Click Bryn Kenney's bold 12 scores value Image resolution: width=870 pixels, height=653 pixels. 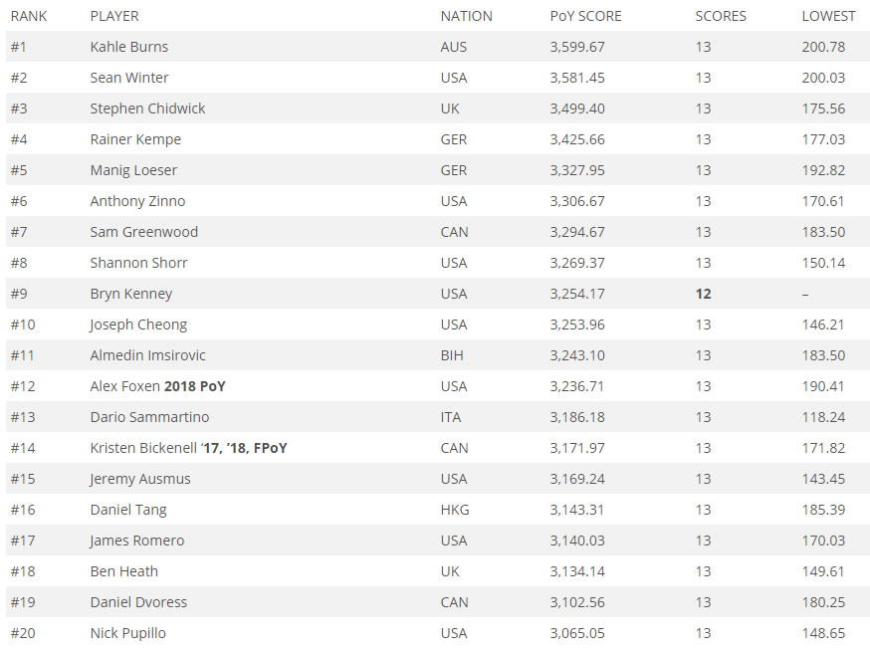[703, 294]
